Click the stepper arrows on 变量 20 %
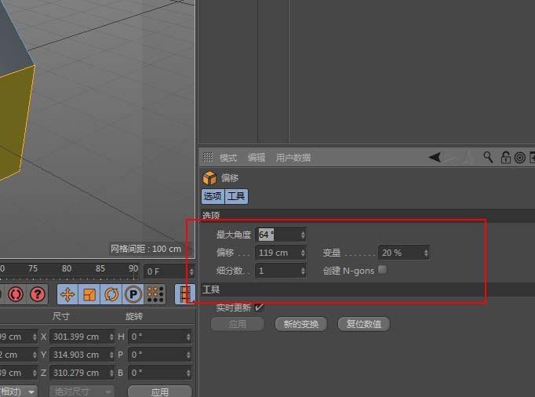 (x=426, y=253)
